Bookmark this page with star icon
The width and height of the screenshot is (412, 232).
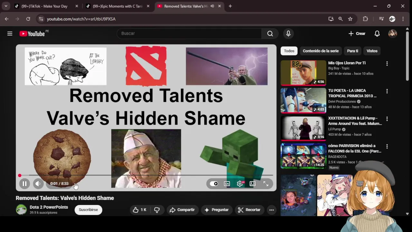pyautogui.click(x=350, y=19)
